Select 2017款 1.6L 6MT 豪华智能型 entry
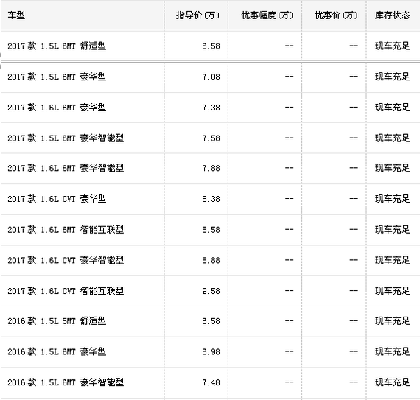The height and width of the screenshot is (400, 420). click(x=66, y=168)
